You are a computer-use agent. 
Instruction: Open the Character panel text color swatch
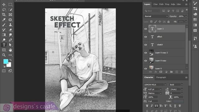click(x=178, y=101)
